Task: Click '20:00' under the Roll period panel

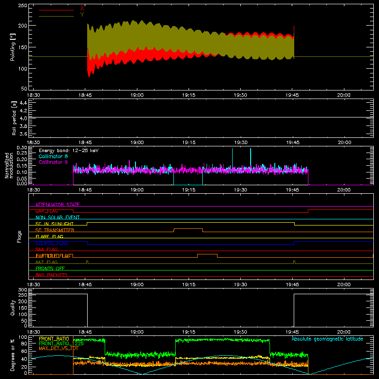Action: tap(344, 143)
